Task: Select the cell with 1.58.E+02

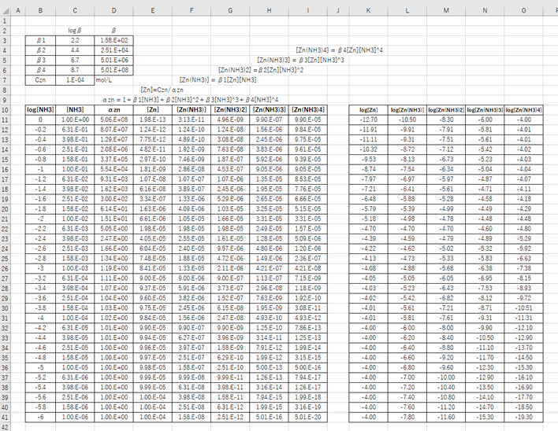Action: pyautogui.click(x=113, y=40)
